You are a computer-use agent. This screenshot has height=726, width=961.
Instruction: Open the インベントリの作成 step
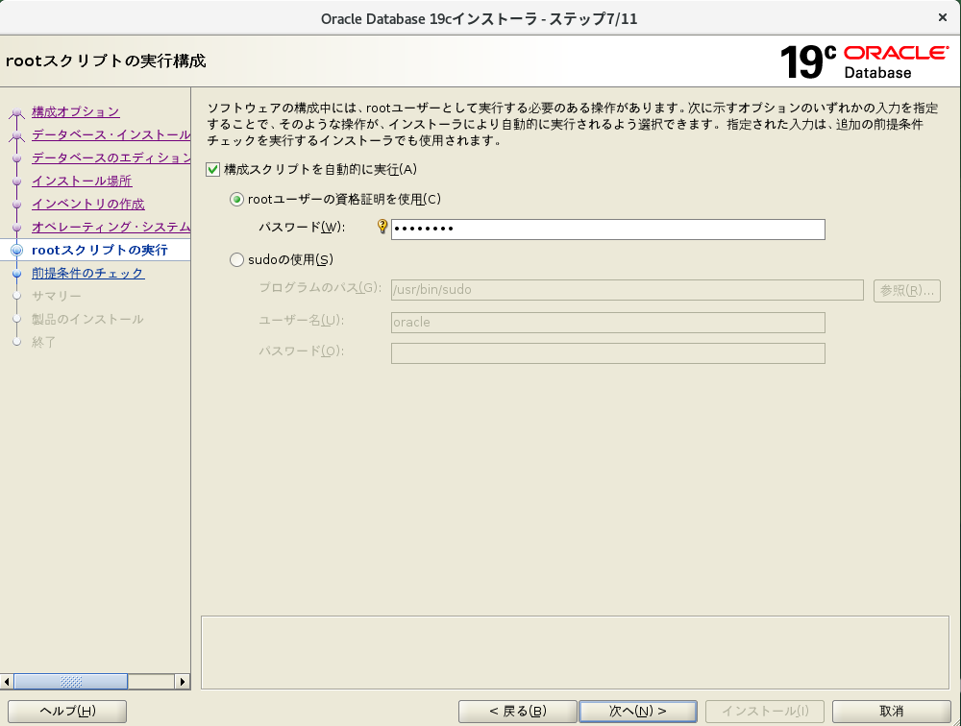(87, 204)
